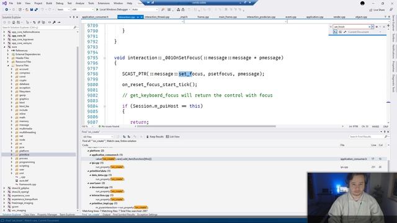Viewport: 397px width, 223px height.
Task: Click Find Next arrow in find box
Action: [377, 27]
